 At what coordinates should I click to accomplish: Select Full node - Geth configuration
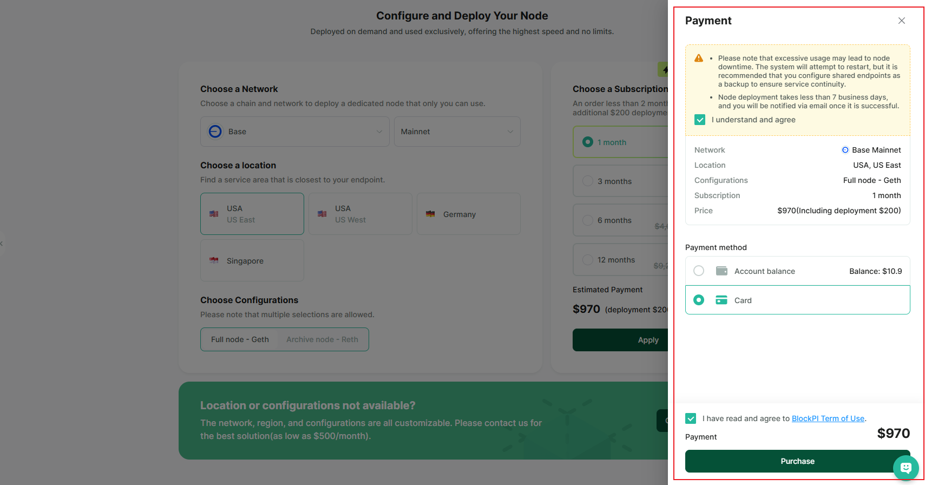click(x=240, y=339)
